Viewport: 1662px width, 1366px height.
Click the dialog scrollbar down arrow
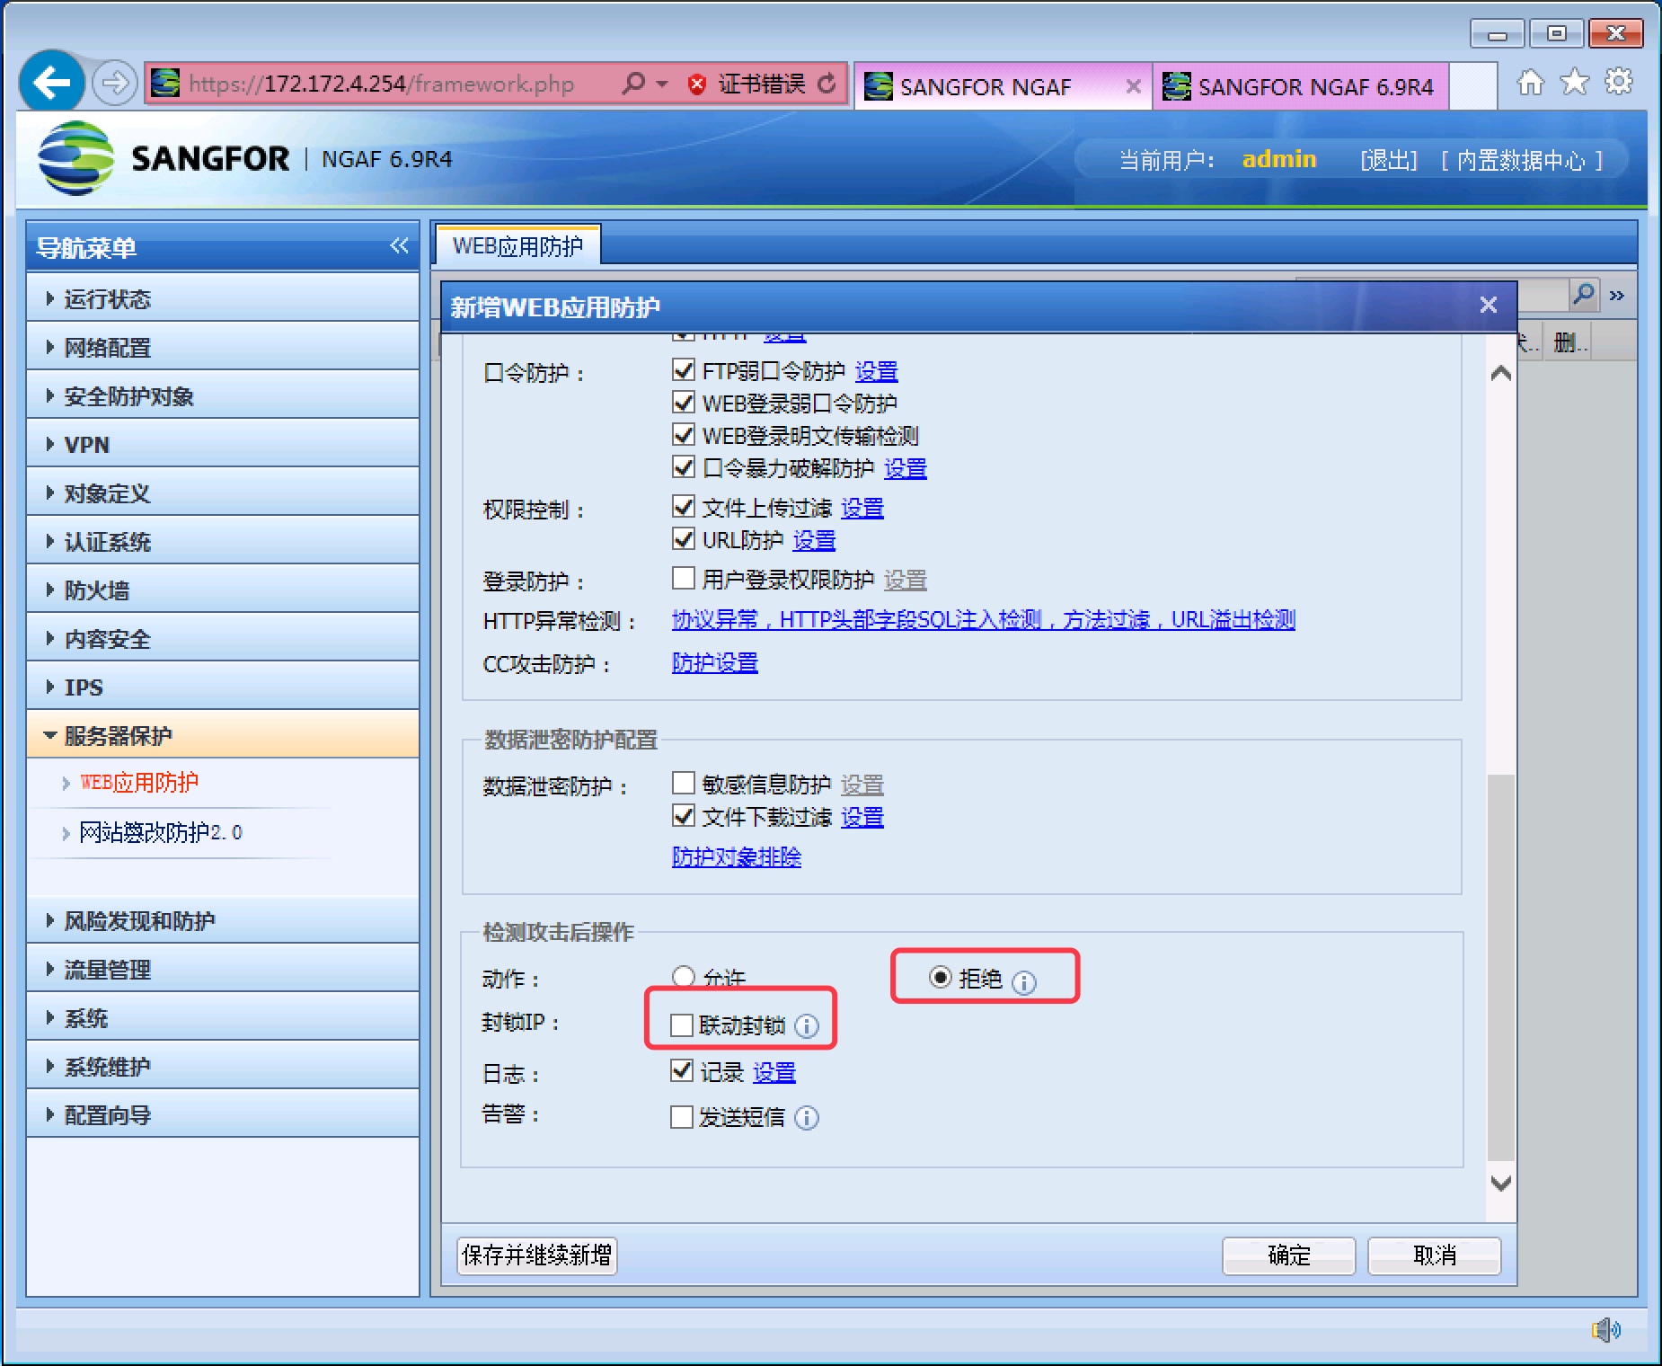(x=1500, y=1184)
